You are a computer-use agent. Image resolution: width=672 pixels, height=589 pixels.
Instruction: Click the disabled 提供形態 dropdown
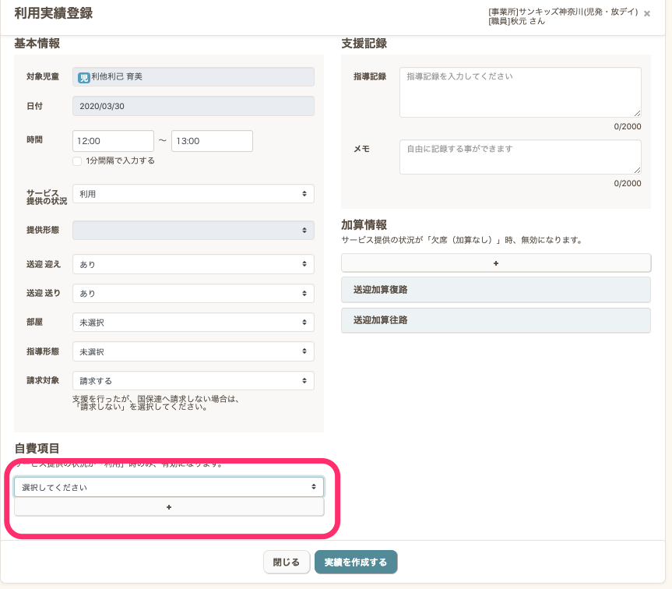click(193, 231)
